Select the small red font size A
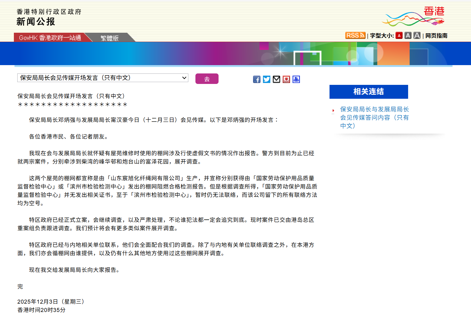The width and height of the screenshot is (471, 320). pos(399,35)
